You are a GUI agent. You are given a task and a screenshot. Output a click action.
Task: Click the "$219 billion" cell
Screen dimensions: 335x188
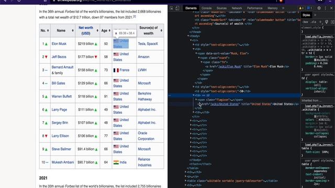coord(87,44)
